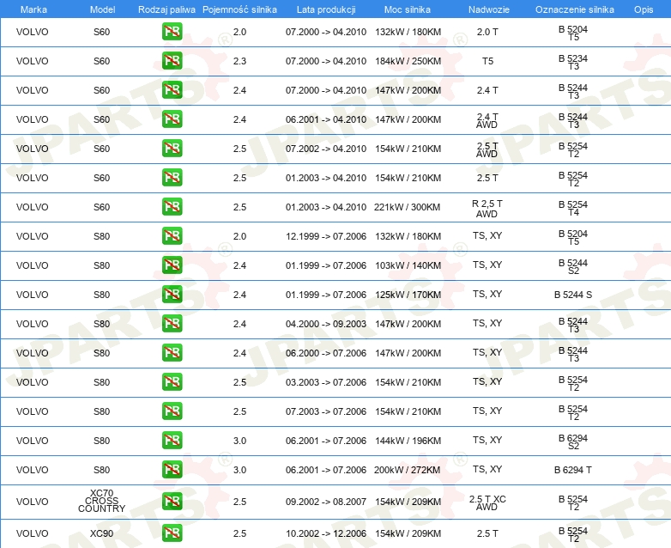
Task: Click the fuel icon in the S80 06.2000 row
Action: click(x=172, y=353)
